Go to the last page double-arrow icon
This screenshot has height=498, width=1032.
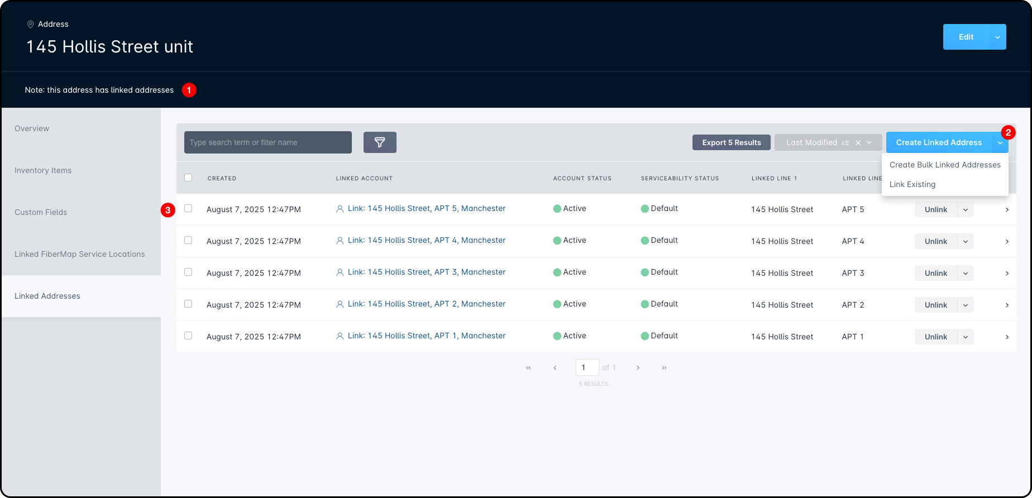pyautogui.click(x=664, y=368)
